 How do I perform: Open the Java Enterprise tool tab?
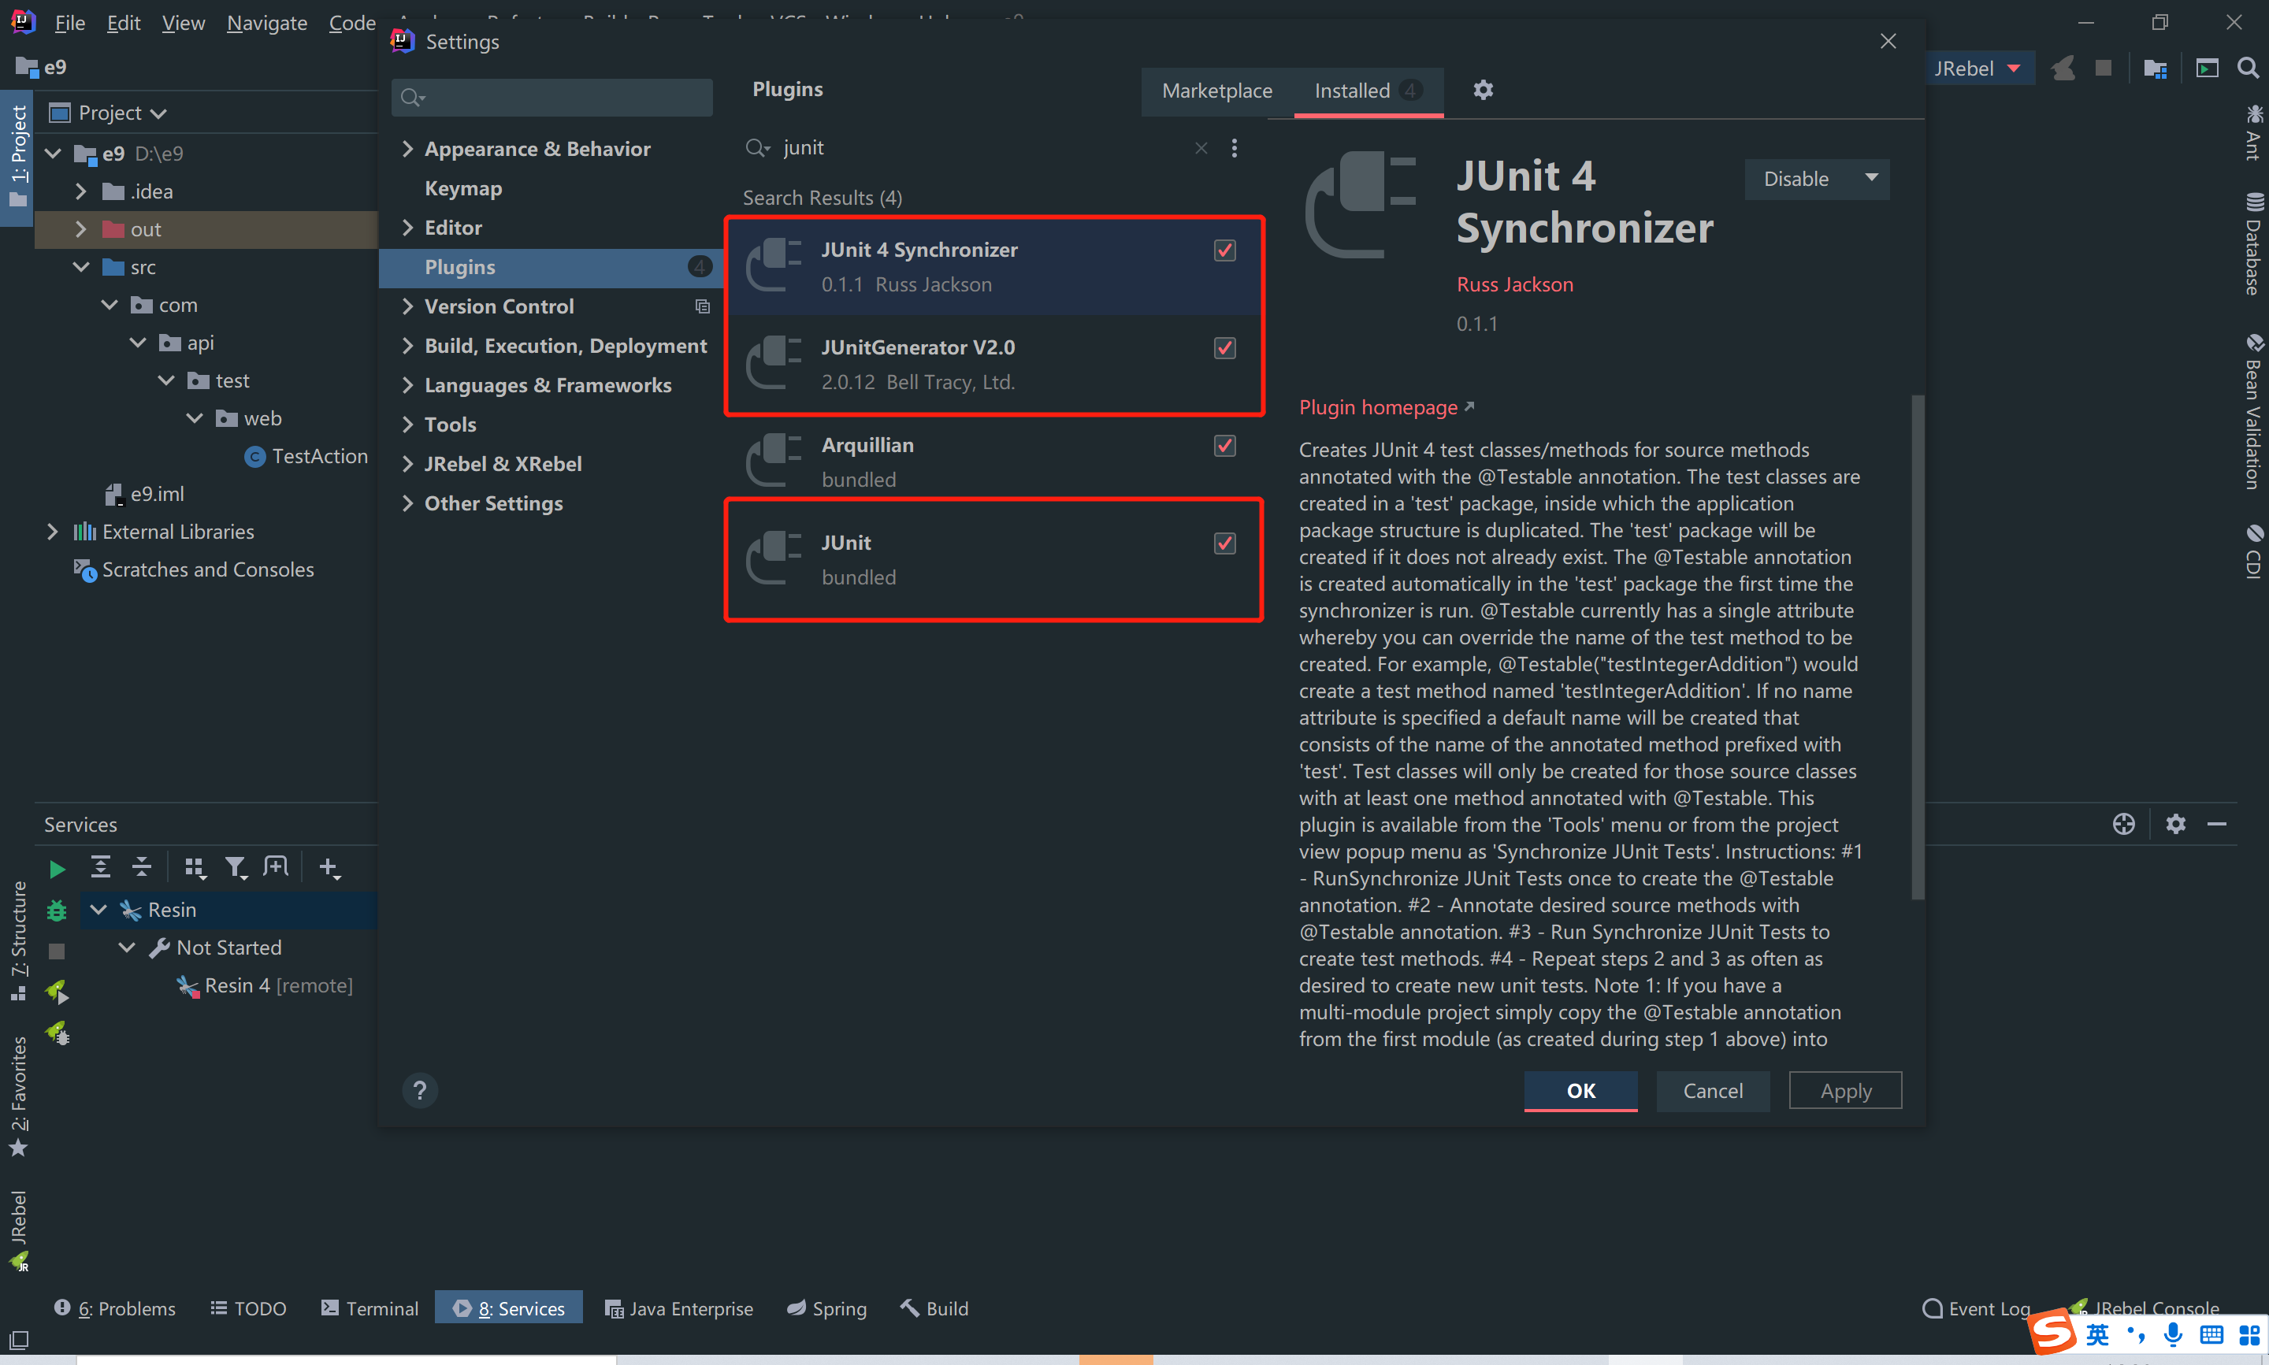[679, 1308]
